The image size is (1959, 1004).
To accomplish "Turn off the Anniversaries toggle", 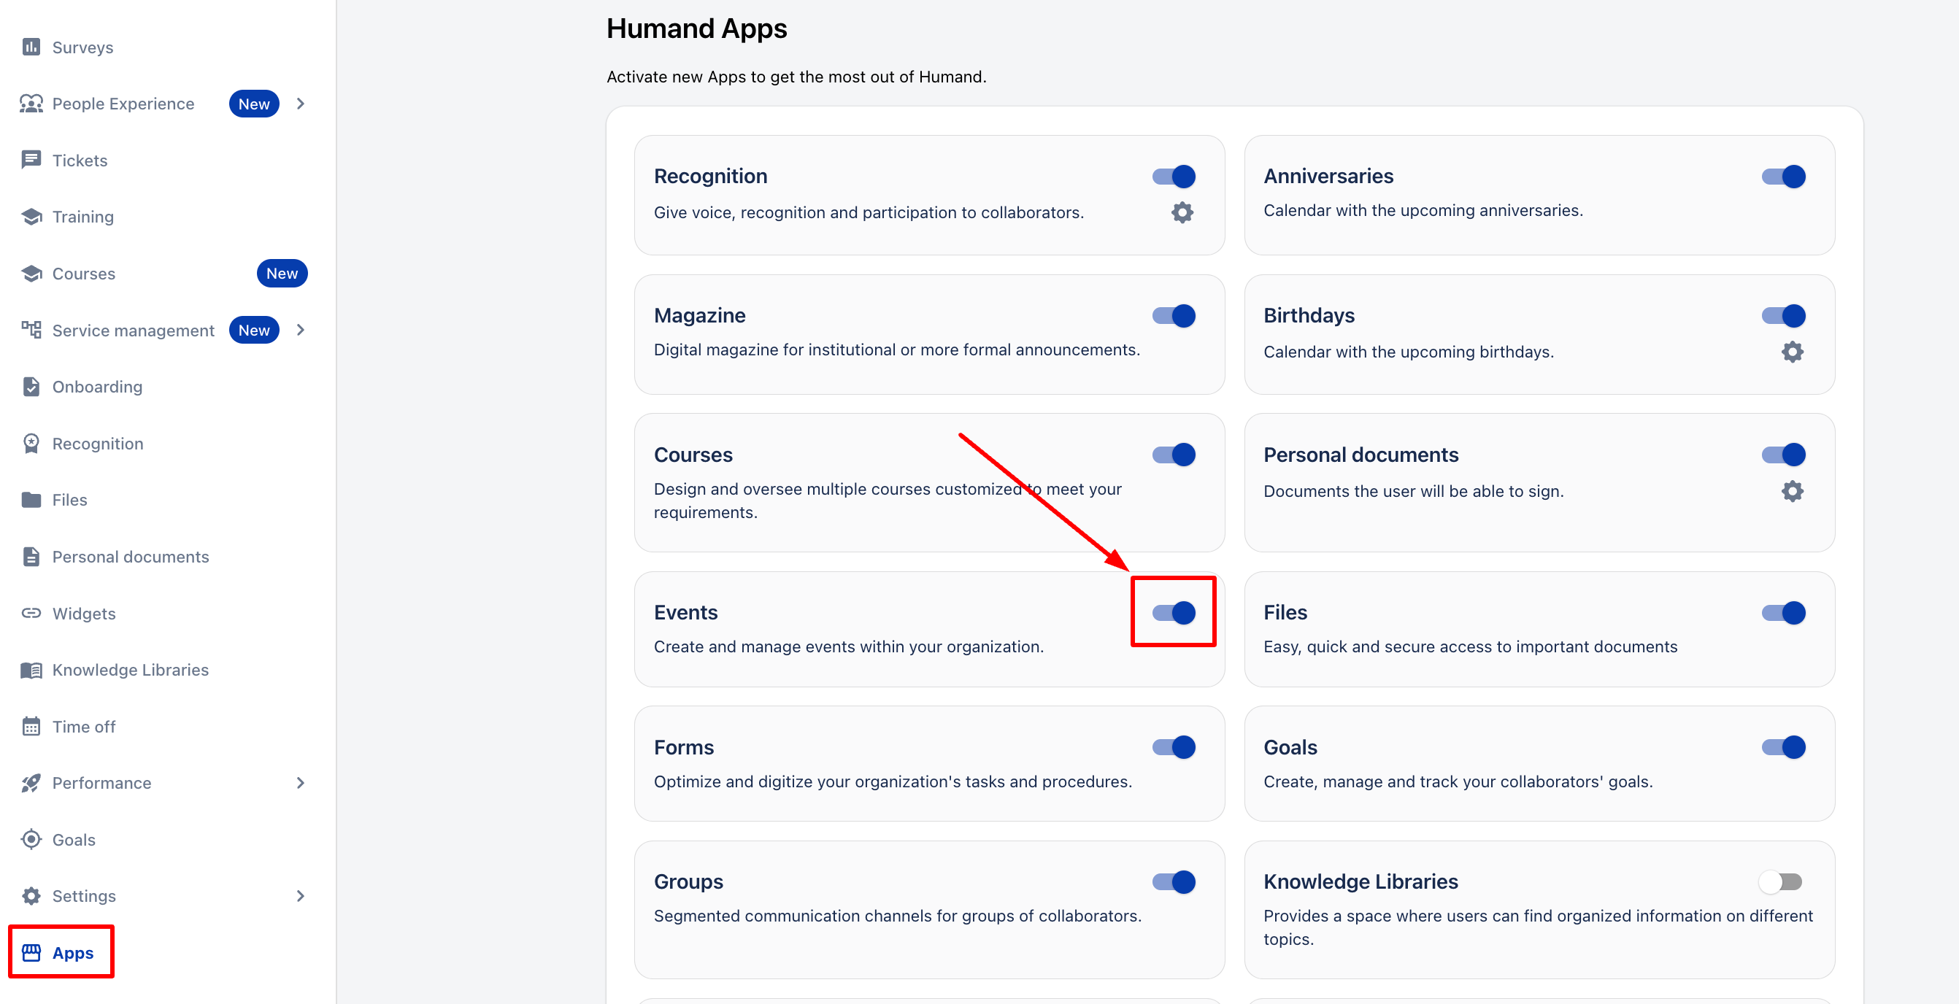I will point(1783,177).
